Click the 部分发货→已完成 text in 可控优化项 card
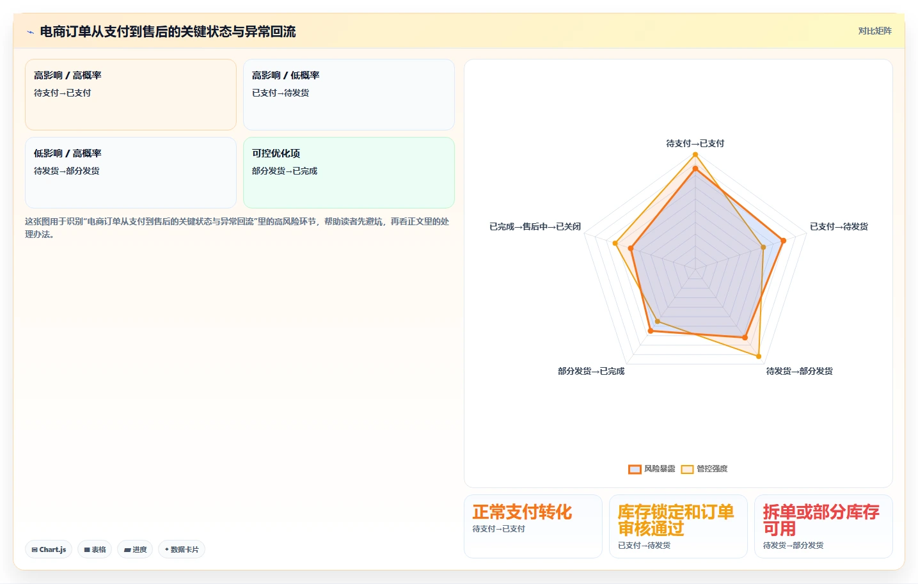The image size is (918, 584). (285, 171)
